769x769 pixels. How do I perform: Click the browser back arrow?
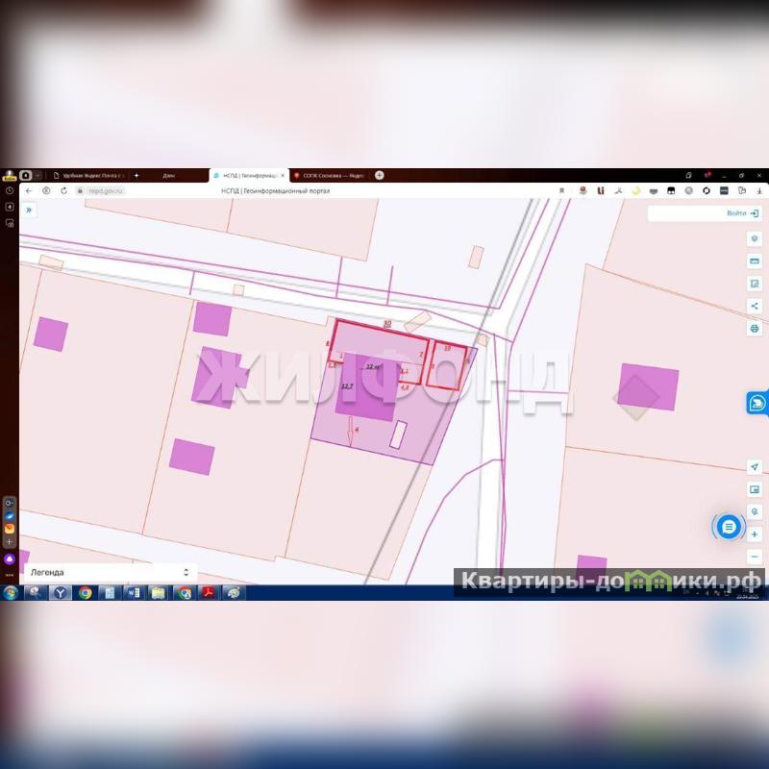pos(29,190)
